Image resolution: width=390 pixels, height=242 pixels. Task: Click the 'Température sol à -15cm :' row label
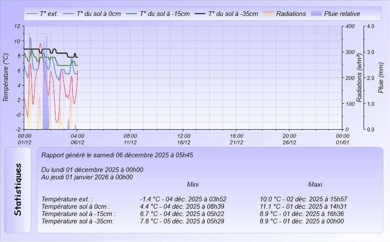click(x=78, y=214)
